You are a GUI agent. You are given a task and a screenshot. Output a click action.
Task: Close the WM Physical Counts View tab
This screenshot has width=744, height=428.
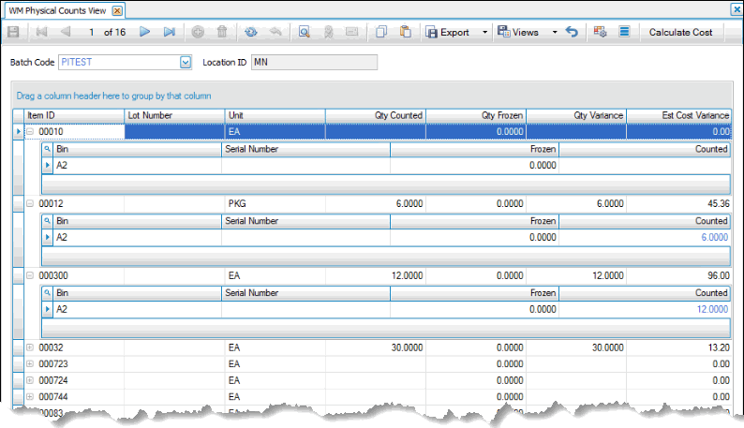pos(116,9)
